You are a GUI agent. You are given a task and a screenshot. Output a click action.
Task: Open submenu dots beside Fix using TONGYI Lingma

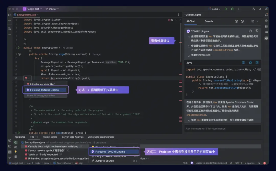[x=63, y=90]
